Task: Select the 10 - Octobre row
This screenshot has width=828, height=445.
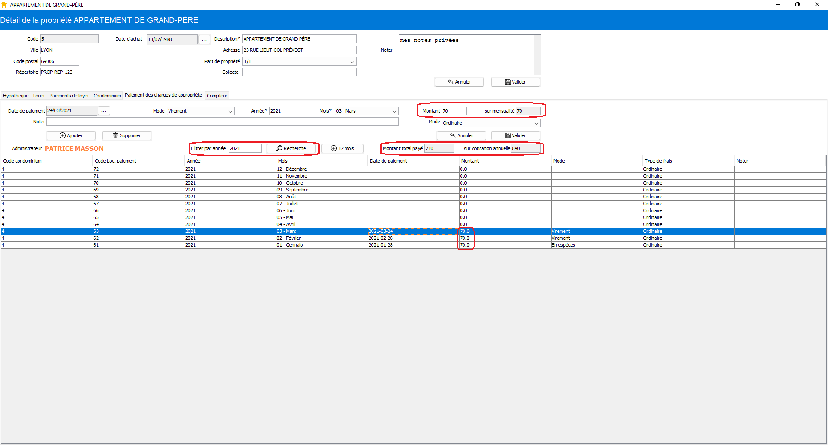Action: coord(414,183)
